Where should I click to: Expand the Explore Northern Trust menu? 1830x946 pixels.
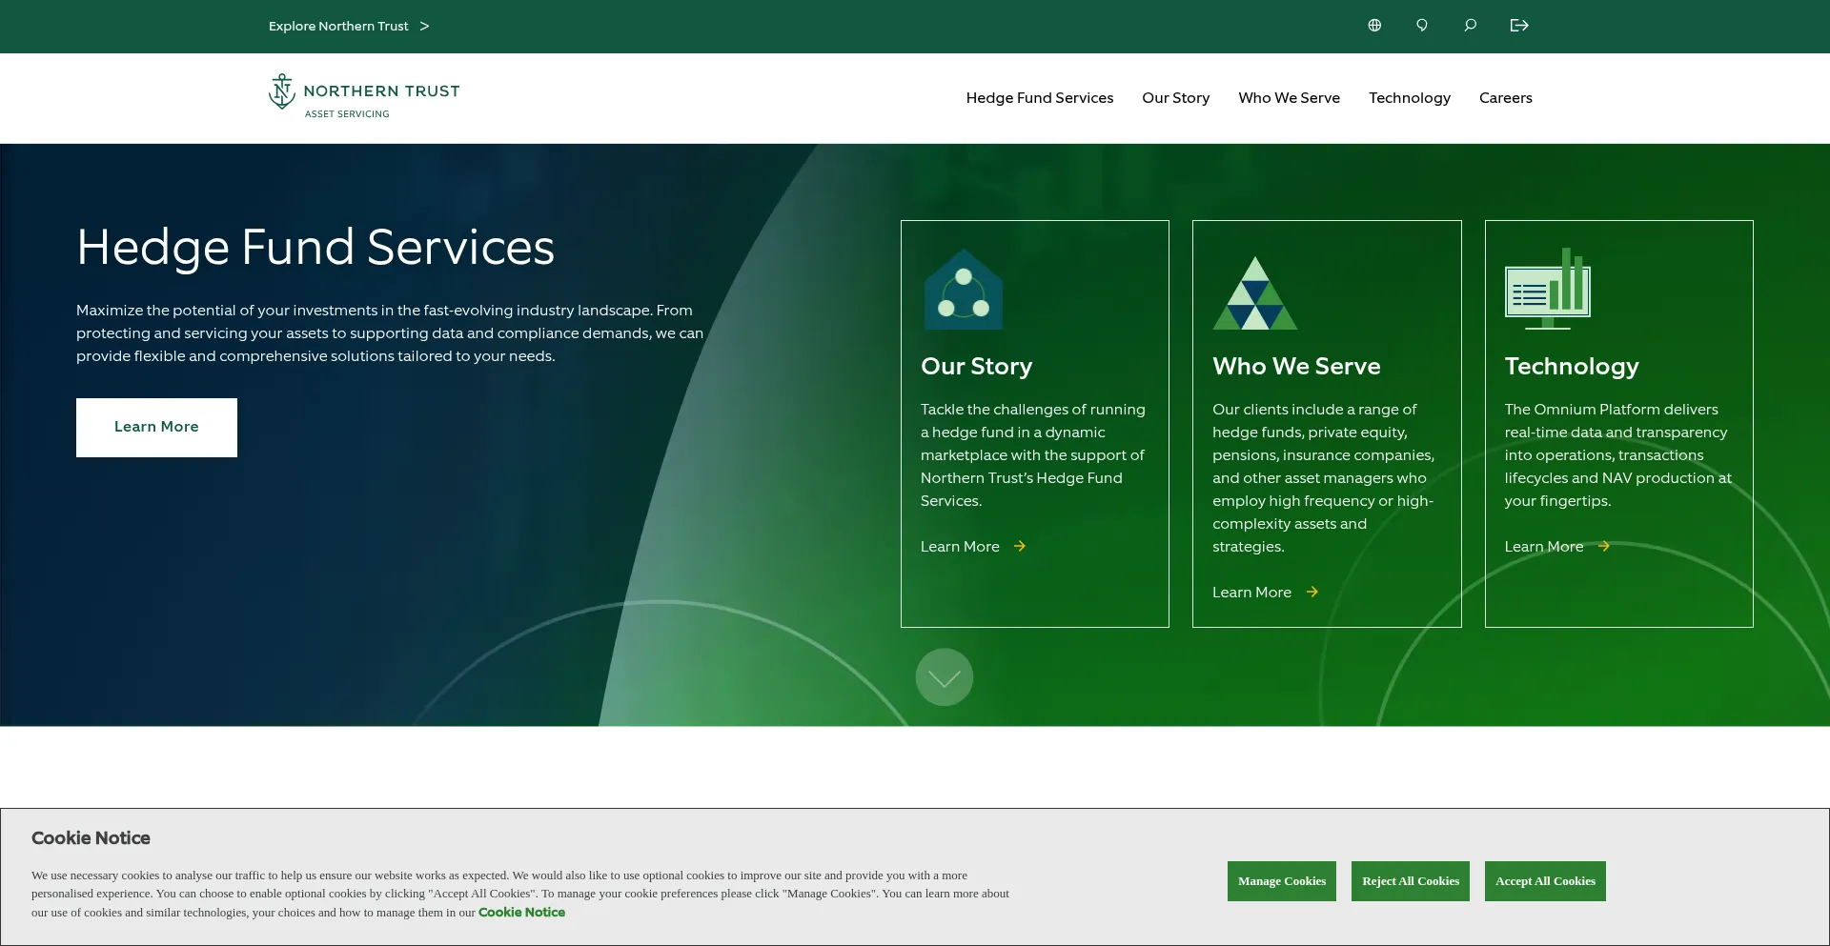[349, 26]
